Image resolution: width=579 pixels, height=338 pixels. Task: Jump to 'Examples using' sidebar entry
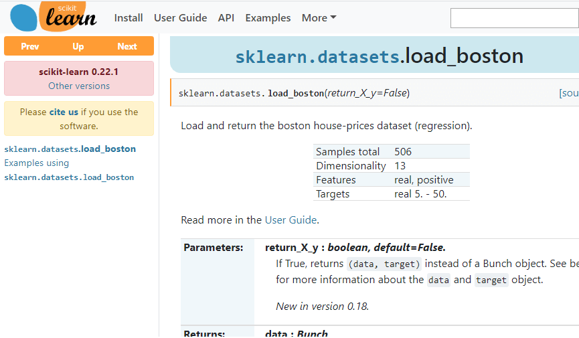tap(37, 163)
